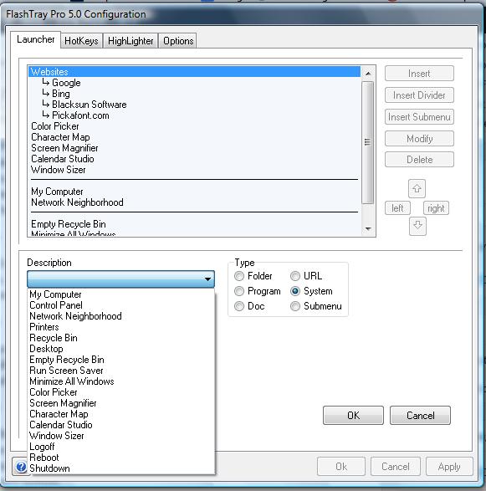Choose Recycle Bin from the dropdown list

click(121, 338)
